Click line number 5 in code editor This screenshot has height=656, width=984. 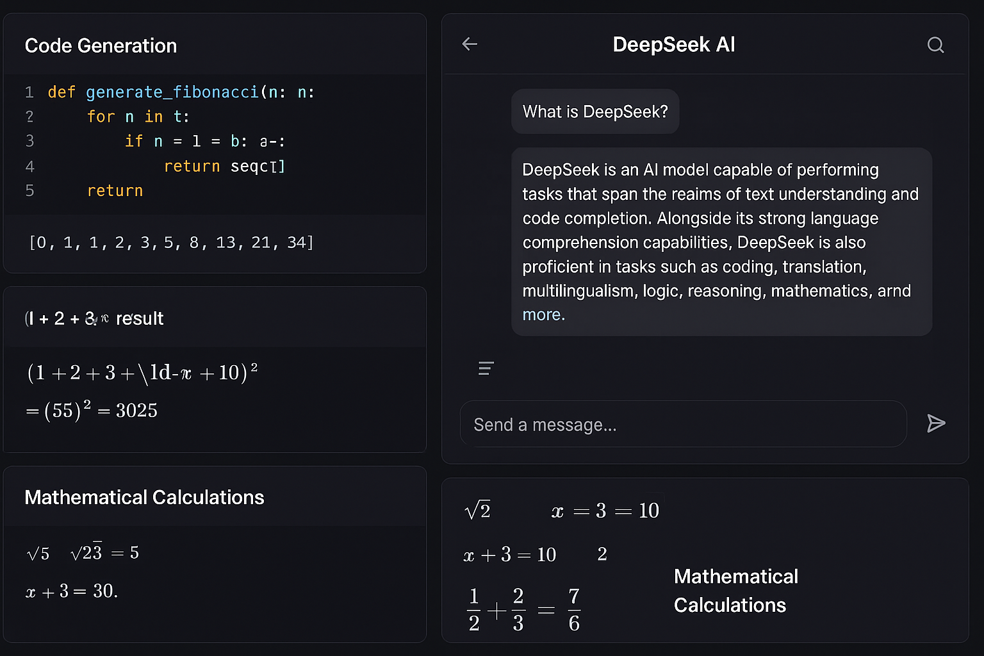tap(29, 191)
